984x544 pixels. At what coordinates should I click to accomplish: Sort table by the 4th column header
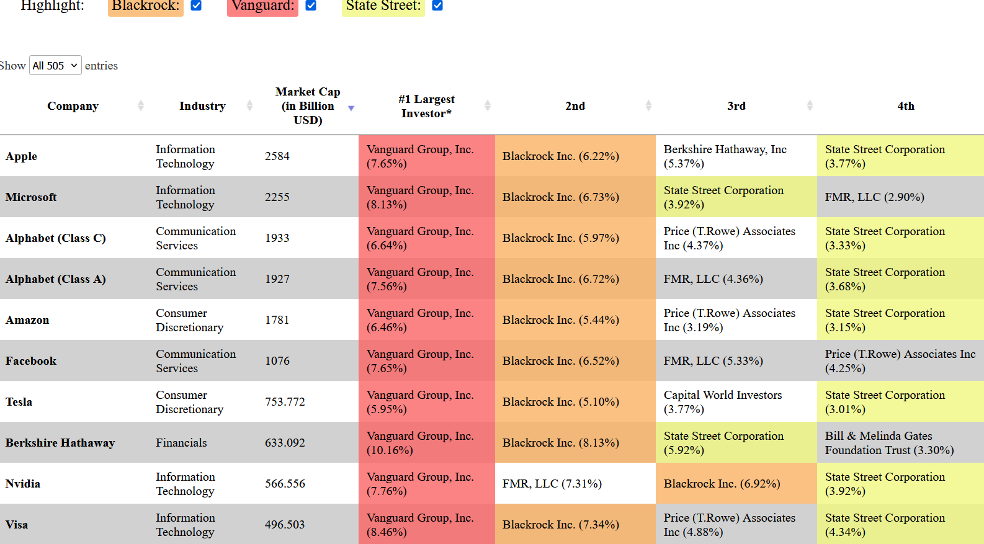click(906, 106)
